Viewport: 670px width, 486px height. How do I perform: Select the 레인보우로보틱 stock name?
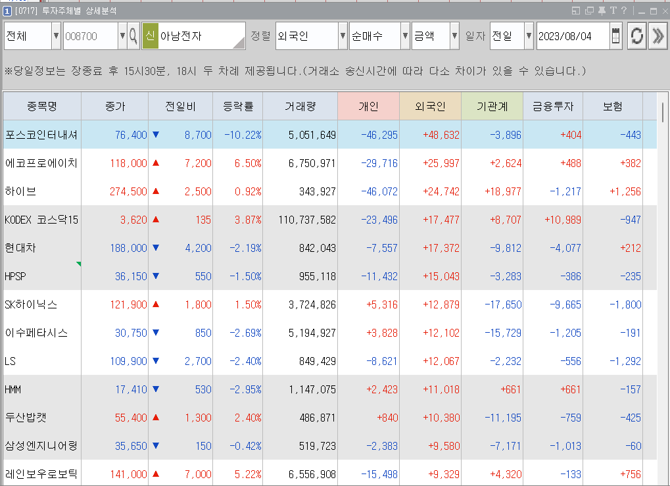41,474
